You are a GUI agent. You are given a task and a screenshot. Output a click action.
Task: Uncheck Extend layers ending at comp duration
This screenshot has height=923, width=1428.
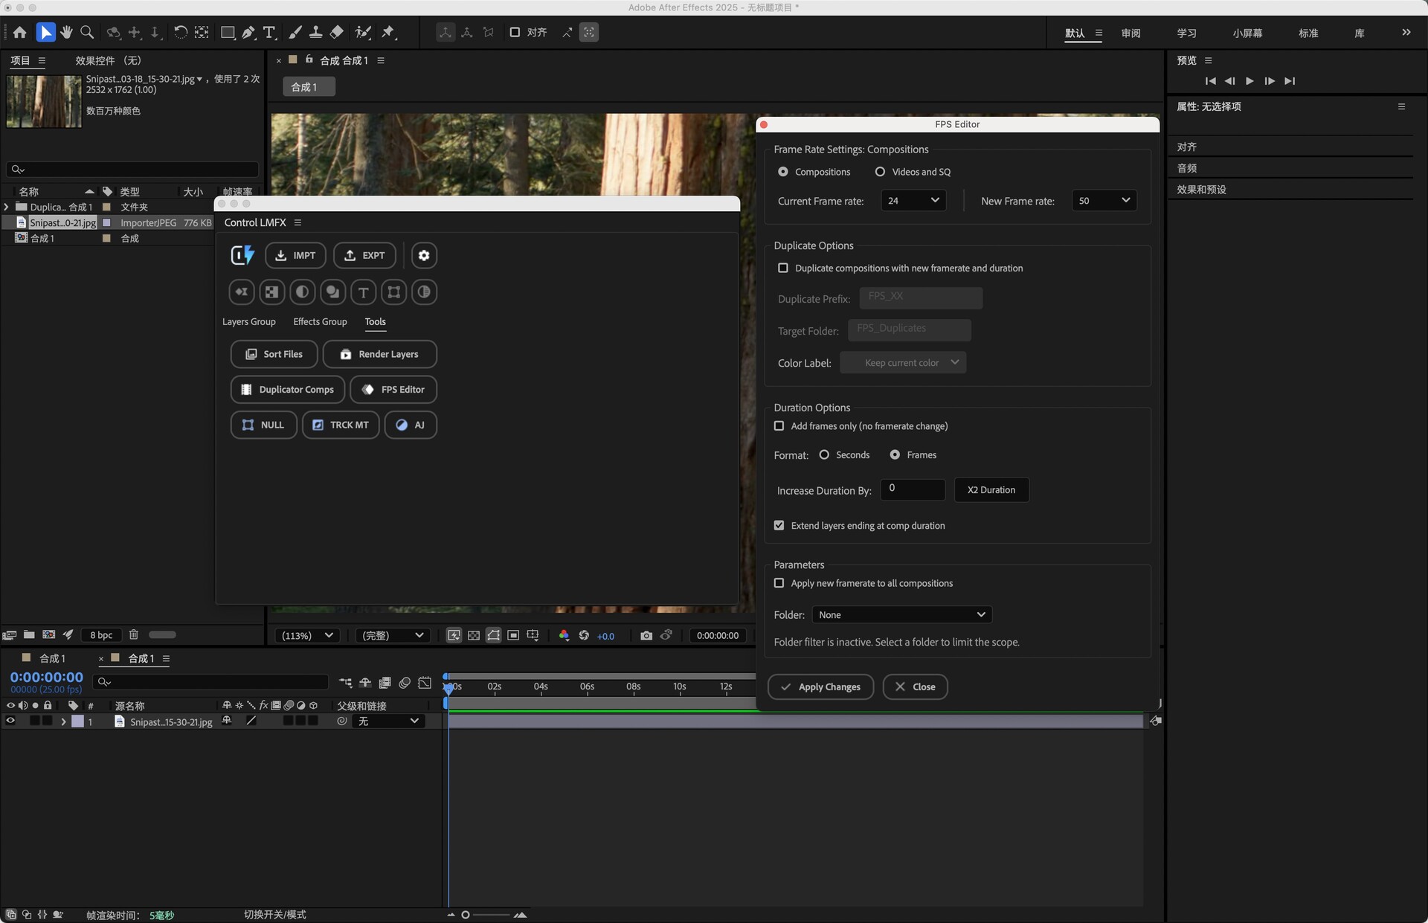point(779,525)
